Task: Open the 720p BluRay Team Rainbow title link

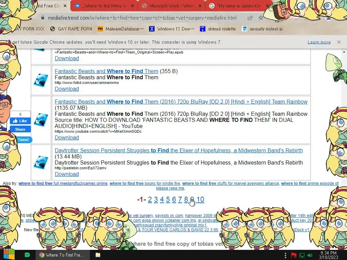Action: pyautogui.click(x=181, y=102)
